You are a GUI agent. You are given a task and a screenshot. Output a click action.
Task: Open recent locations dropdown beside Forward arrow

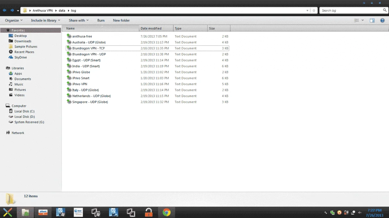click(x=18, y=11)
